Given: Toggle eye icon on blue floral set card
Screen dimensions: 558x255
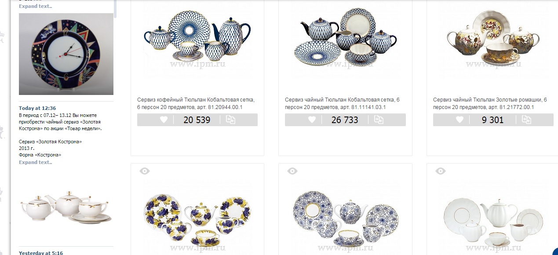Looking at the screenshot, I should click(x=292, y=171).
